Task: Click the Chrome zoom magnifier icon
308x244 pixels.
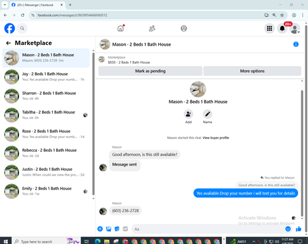Action: point(274,15)
